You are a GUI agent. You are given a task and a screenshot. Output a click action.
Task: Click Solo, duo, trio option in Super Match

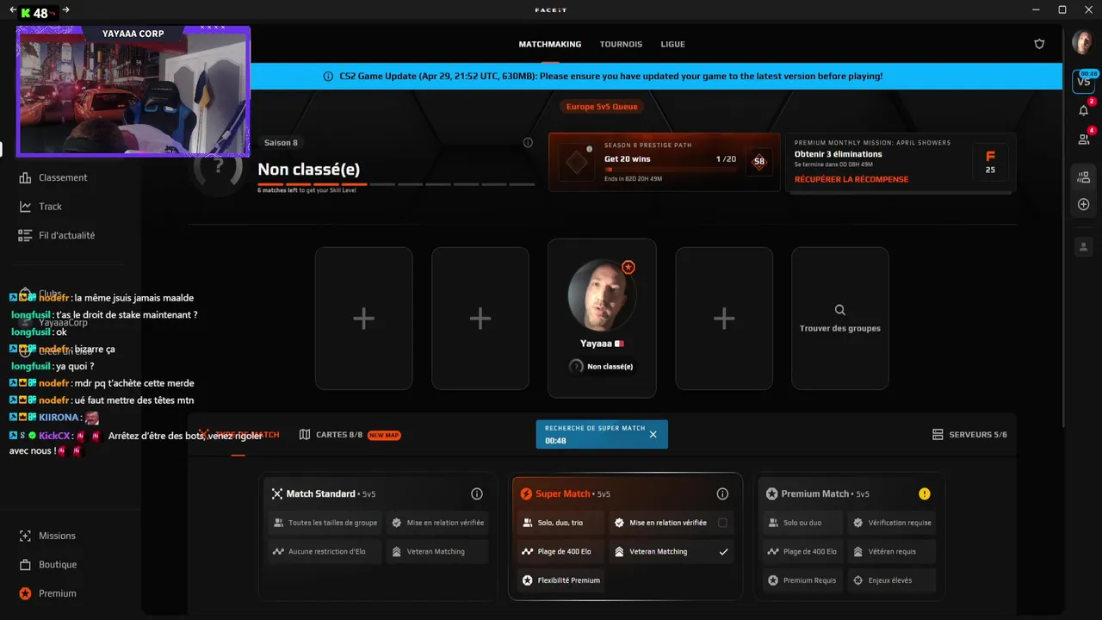pos(560,523)
